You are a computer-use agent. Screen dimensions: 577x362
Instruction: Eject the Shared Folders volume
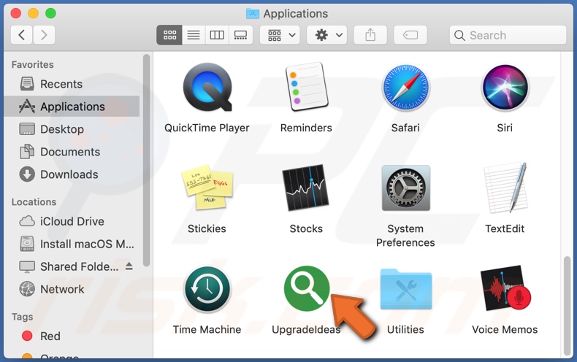click(129, 266)
